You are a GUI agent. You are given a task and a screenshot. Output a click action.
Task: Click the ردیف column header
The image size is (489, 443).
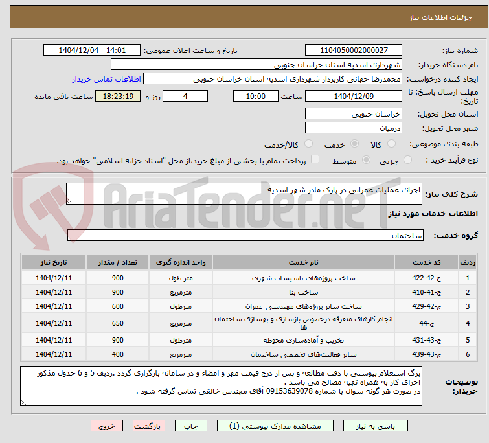tap(468, 262)
